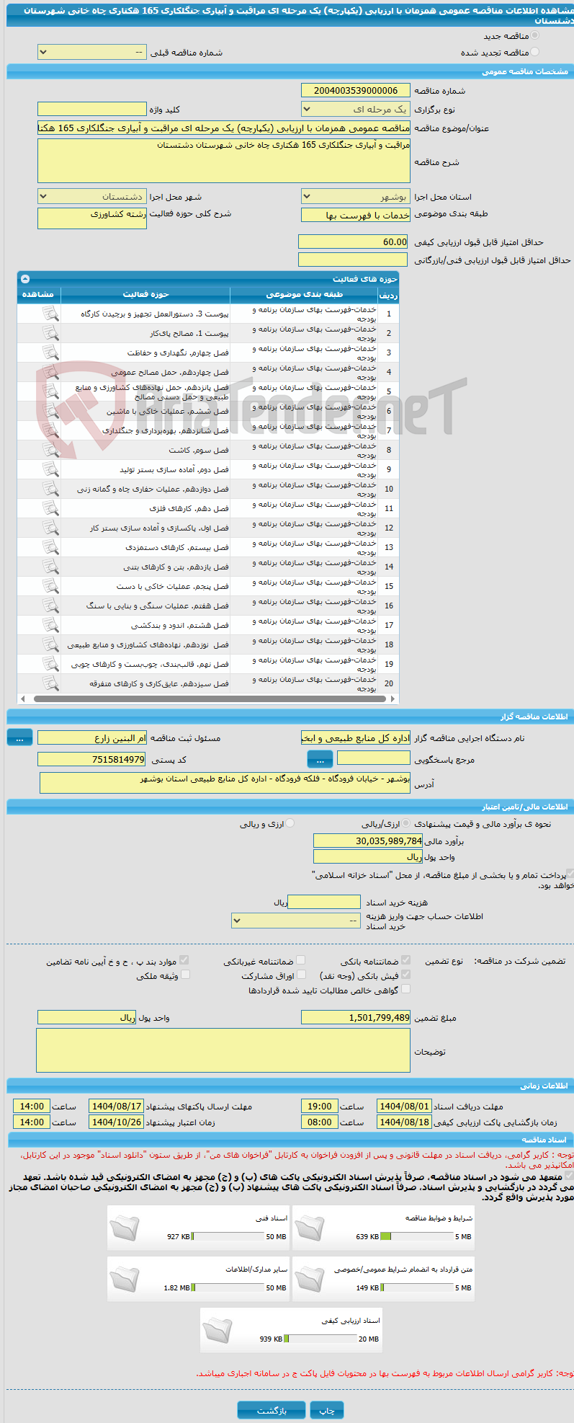Open the شرایط و ضوابط مناقصه folder icon

click(310, 1228)
